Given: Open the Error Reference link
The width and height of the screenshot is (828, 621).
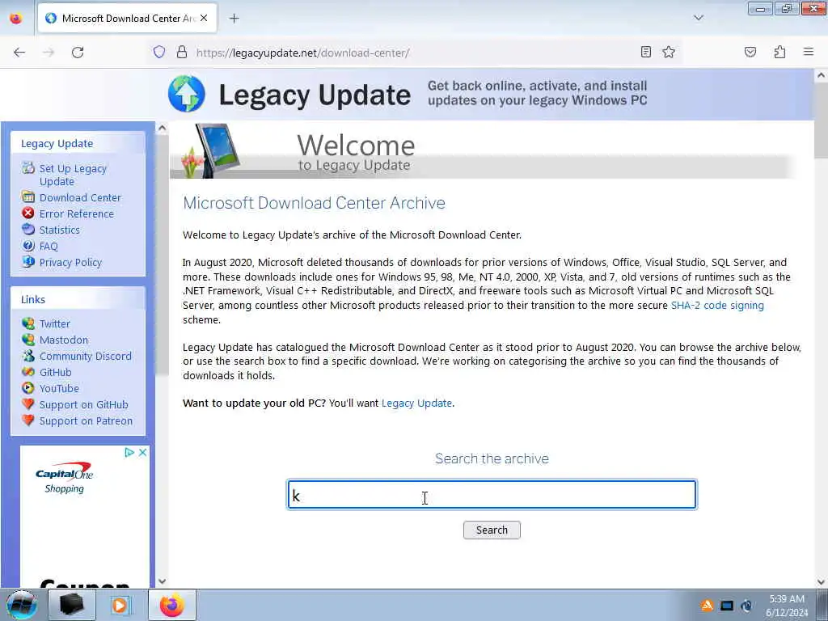Looking at the screenshot, I should coord(77,213).
